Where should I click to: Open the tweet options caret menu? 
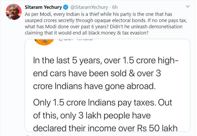point(188,6)
